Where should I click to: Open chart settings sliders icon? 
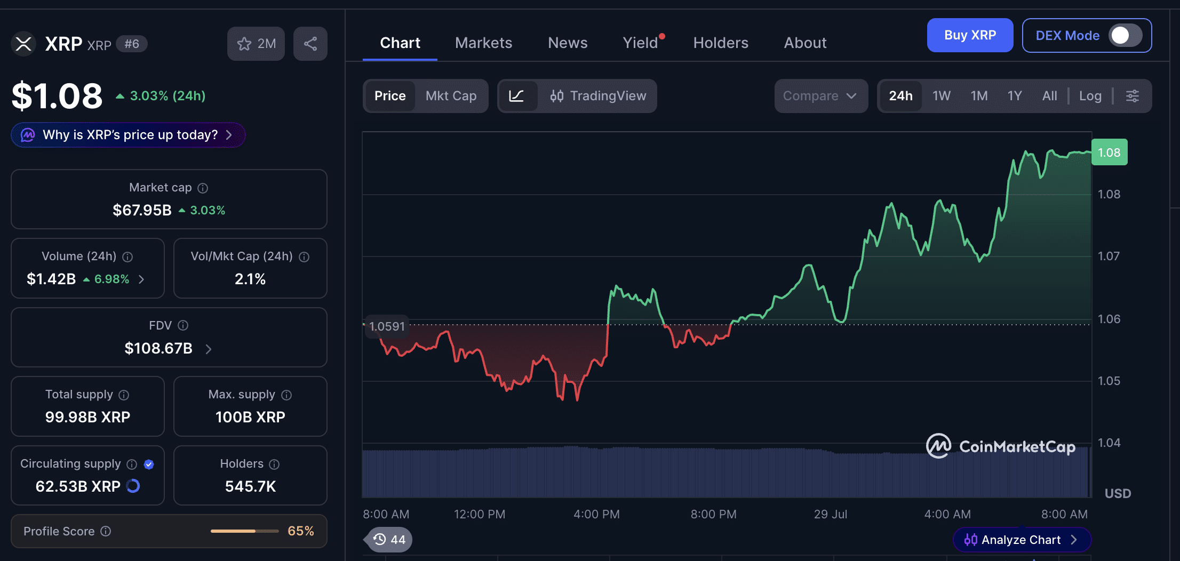click(x=1133, y=96)
